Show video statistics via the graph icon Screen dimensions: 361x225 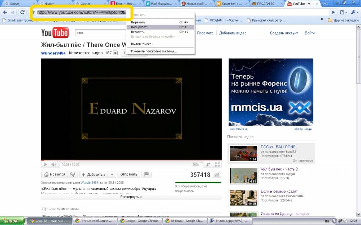tap(217, 175)
